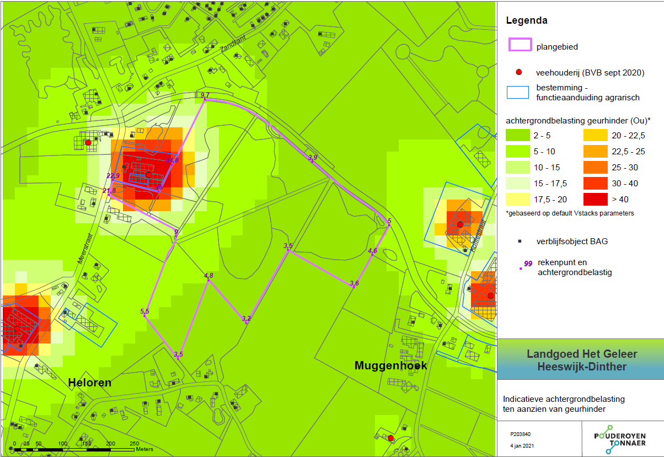Click the date '4 jan 2021'
Image resolution: width=664 pixels, height=457 pixels.
[522, 445]
